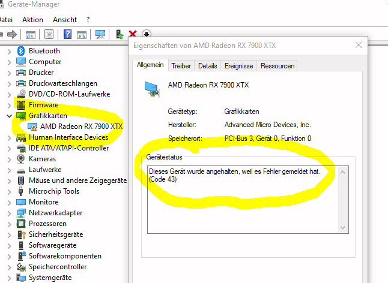The height and width of the screenshot is (283, 388).
Task: Select the Druckwarteschlangen label
Action: pos(63,83)
